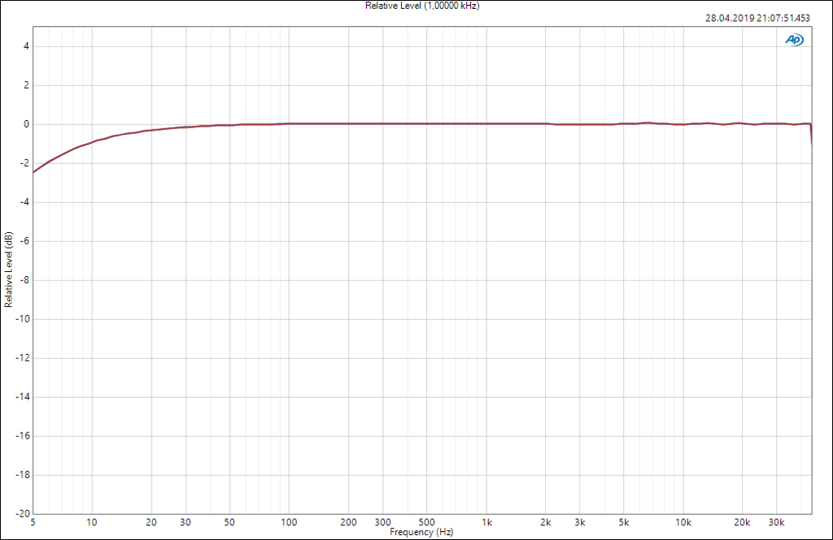This screenshot has height=540, width=833.
Task: Click the red trace where it starts at 5 Hz
Action: coord(33,171)
